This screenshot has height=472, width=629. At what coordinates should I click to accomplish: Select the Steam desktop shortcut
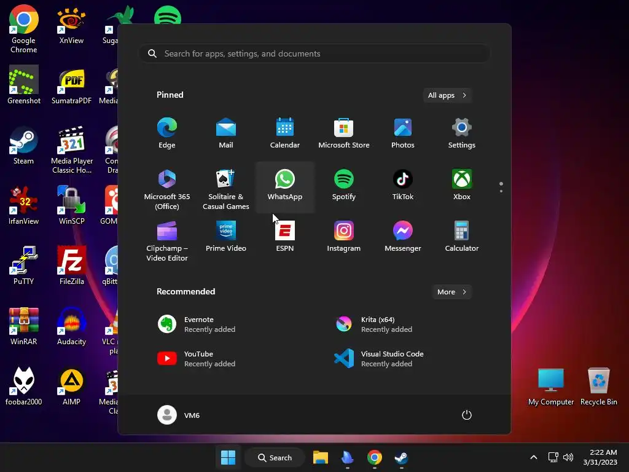click(24, 146)
